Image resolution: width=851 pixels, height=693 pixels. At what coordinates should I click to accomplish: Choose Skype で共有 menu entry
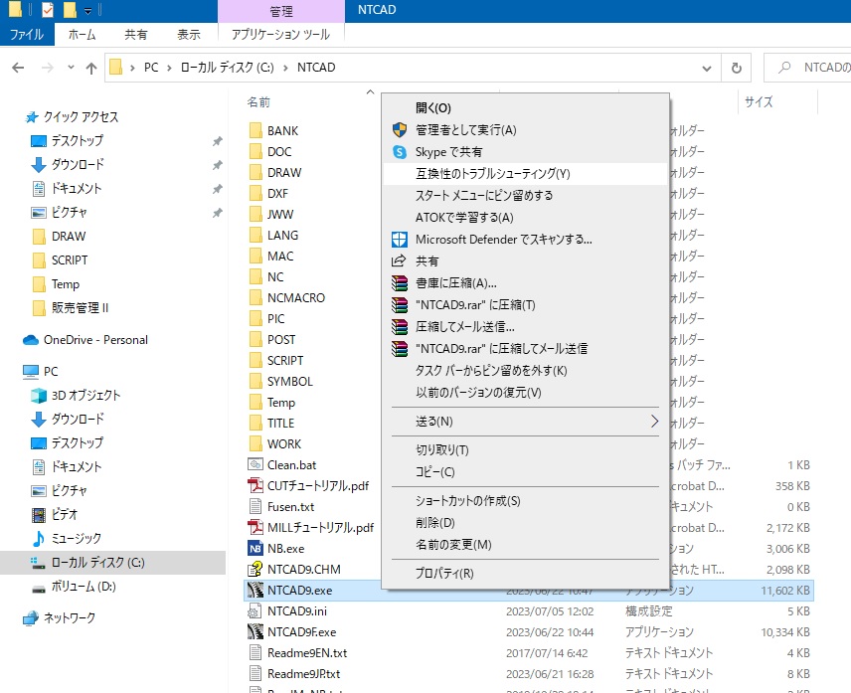525,152
